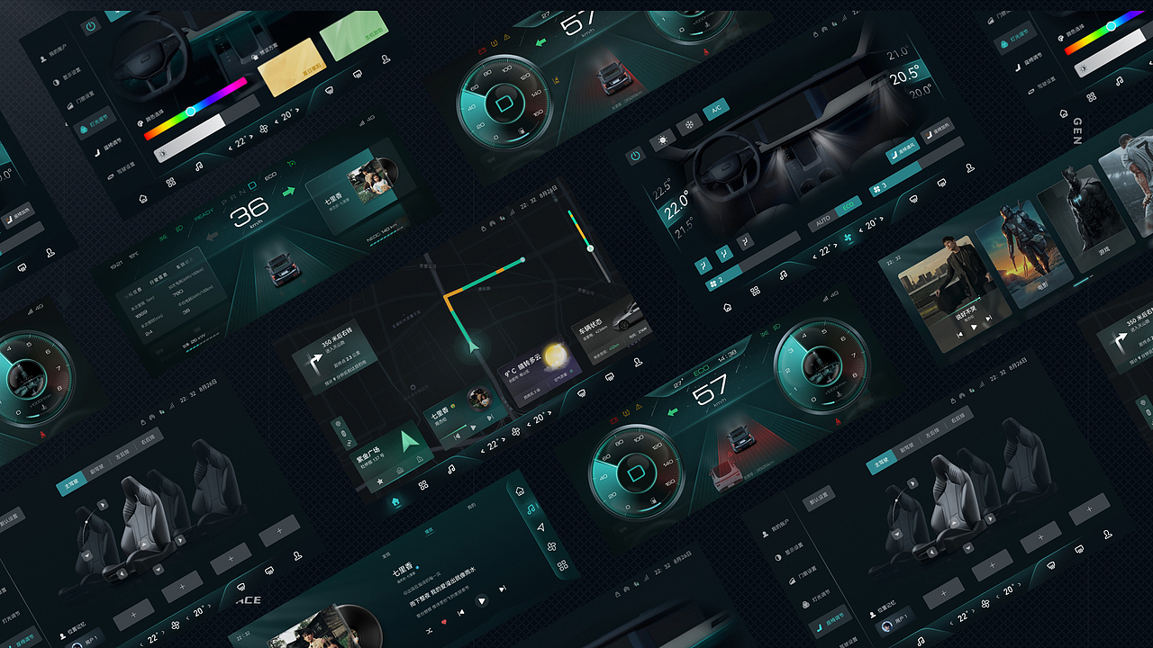The width and height of the screenshot is (1153, 648).
Task: Decrease the 20° temperature on climate screen
Action: point(859,230)
